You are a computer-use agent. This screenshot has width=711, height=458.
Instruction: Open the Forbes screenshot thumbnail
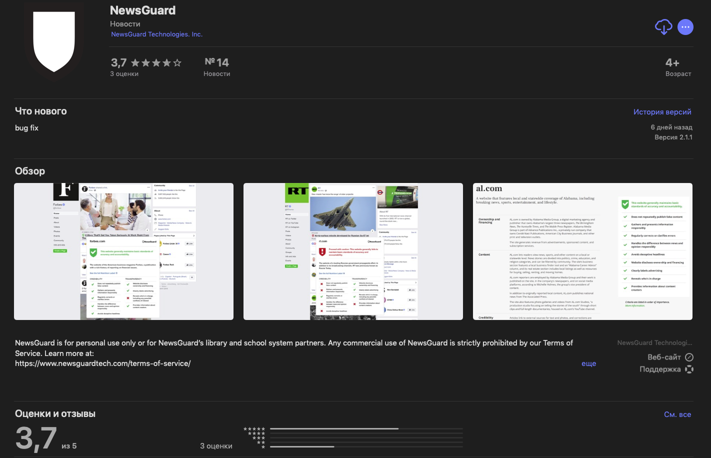pos(123,251)
